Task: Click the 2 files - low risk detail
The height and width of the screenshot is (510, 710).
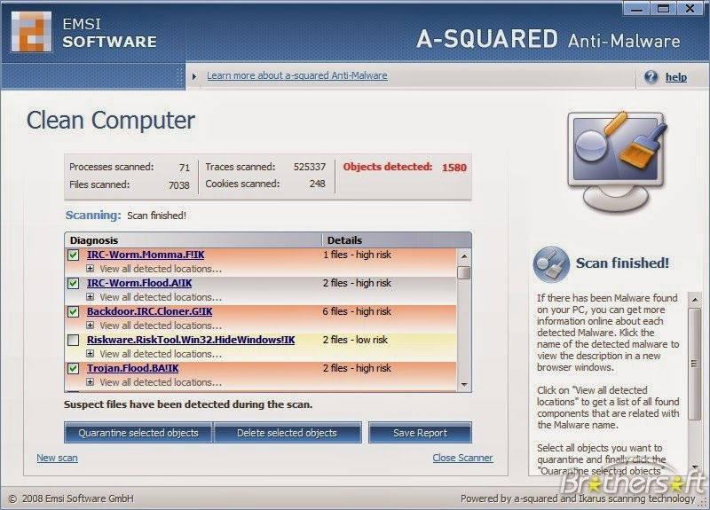Action: [x=356, y=340]
